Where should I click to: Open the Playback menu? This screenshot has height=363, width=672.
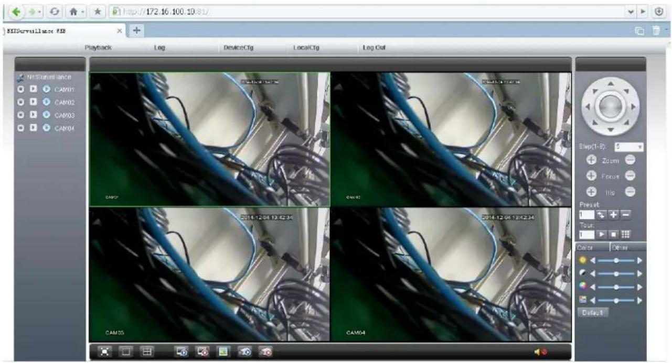click(98, 48)
